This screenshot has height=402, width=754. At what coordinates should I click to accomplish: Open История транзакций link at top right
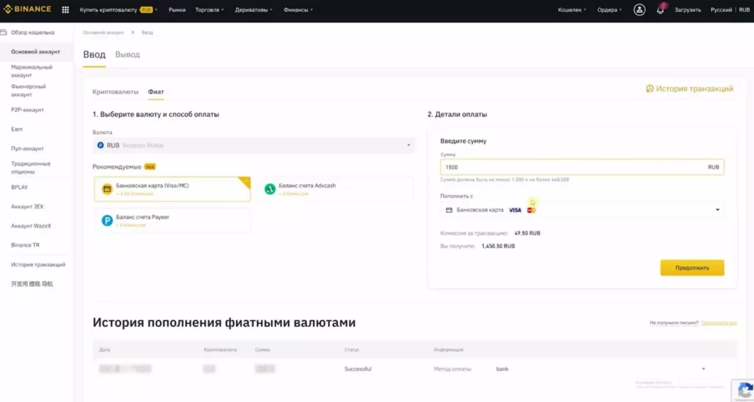click(x=689, y=88)
